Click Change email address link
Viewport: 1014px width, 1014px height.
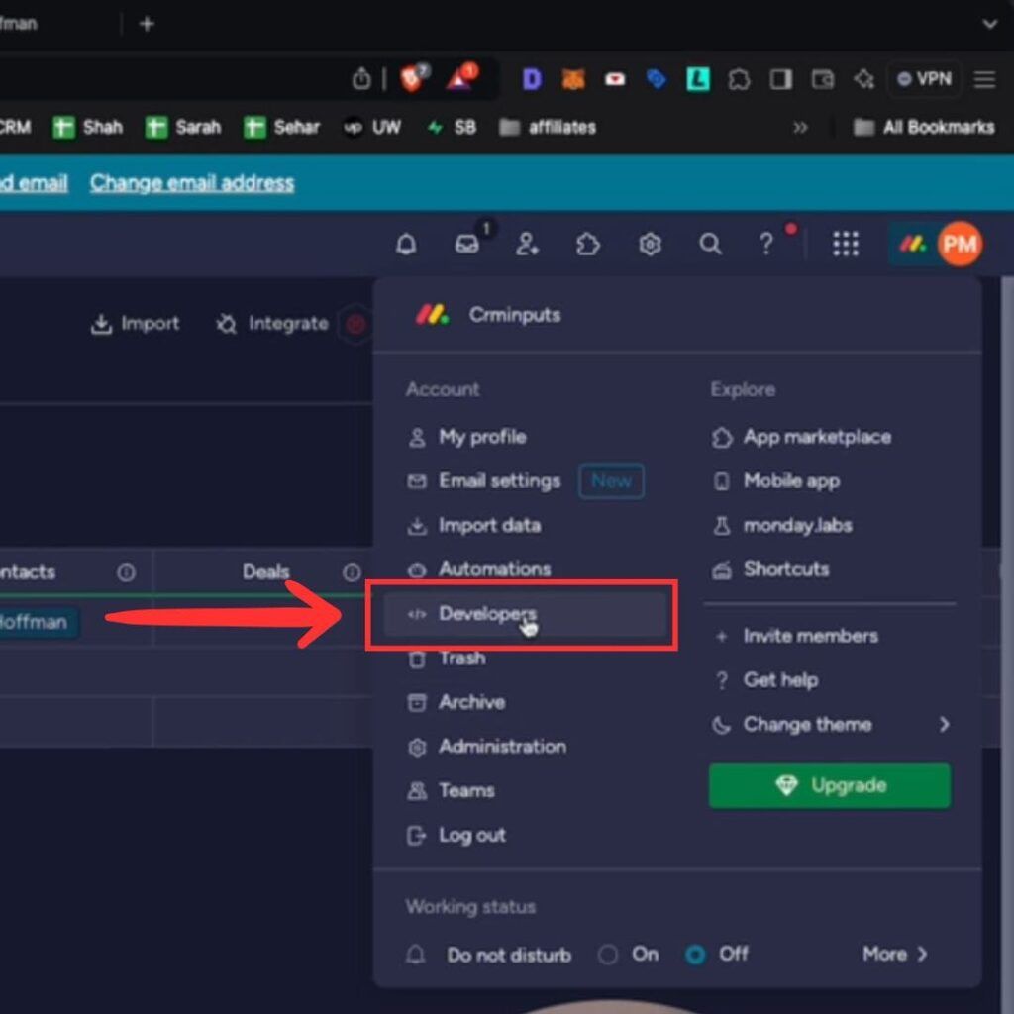192,183
